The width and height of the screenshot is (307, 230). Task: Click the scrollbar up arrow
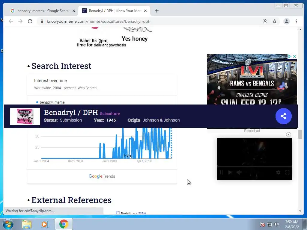[x=300, y=30]
